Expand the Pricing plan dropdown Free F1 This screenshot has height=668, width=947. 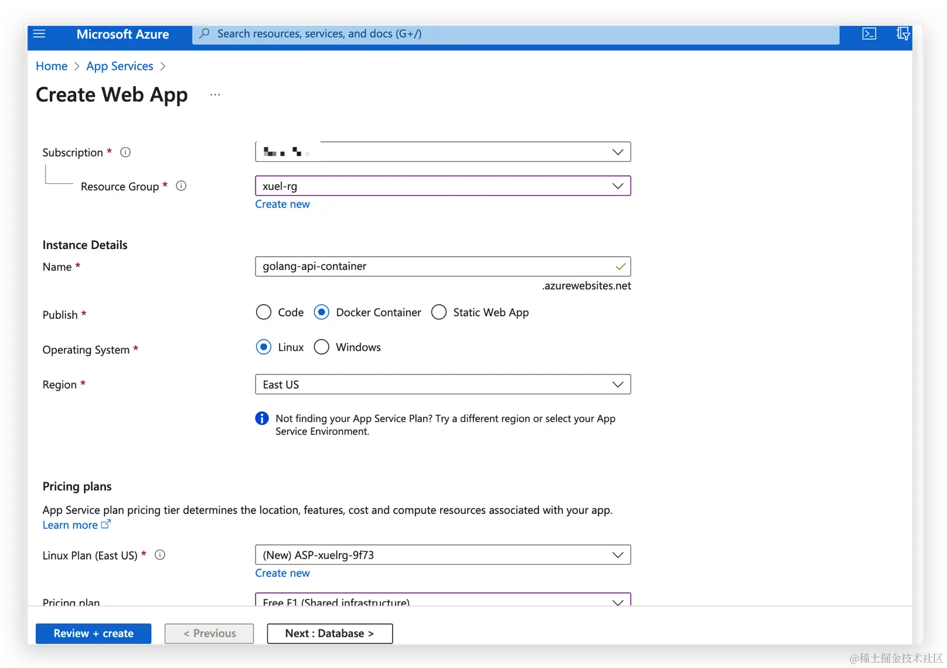coord(443,600)
